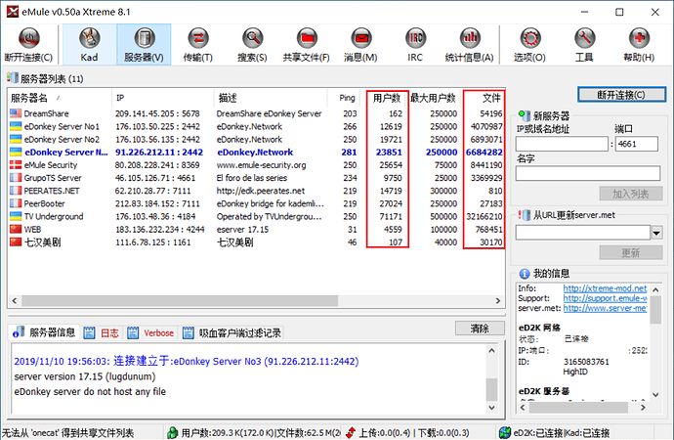Click the server IP or address input field
The height and width of the screenshot is (440, 674).
pyautogui.click(x=563, y=144)
